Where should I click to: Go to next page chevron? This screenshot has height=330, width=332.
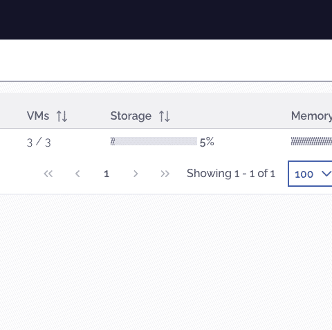(136, 174)
